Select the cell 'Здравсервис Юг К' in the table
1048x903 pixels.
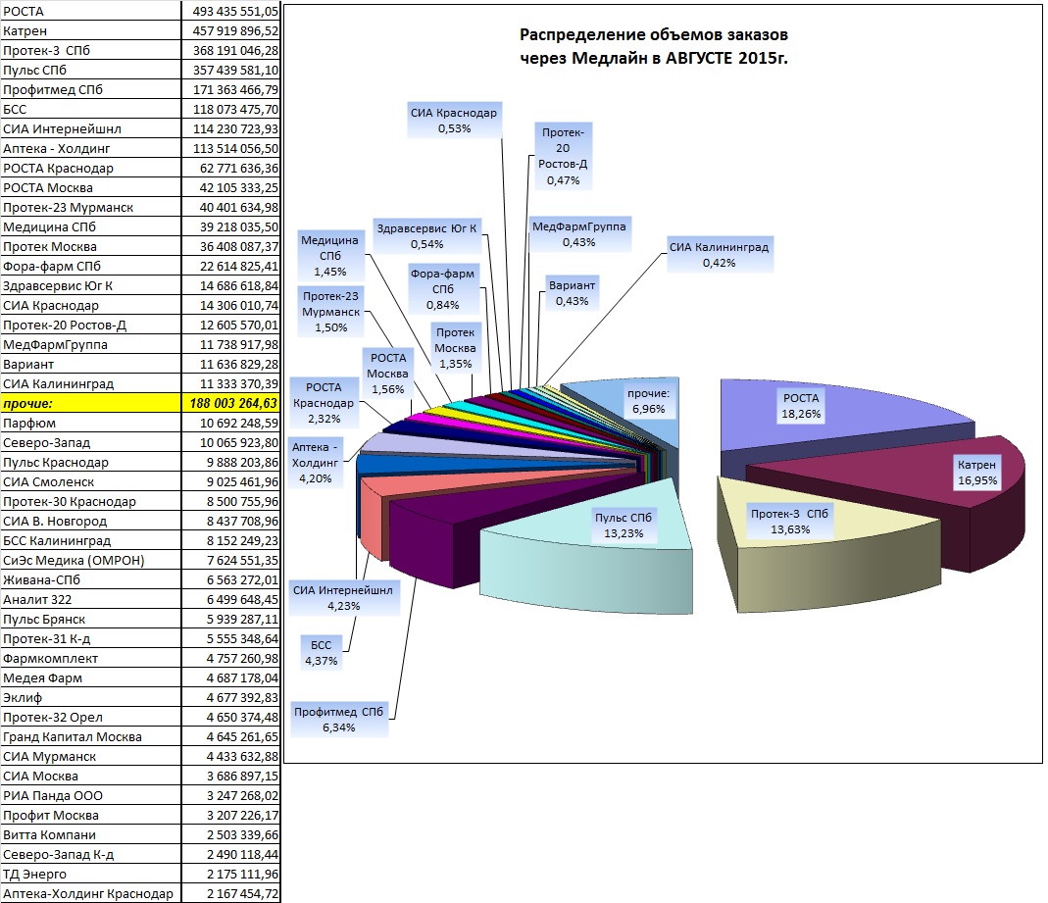point(91,285)
